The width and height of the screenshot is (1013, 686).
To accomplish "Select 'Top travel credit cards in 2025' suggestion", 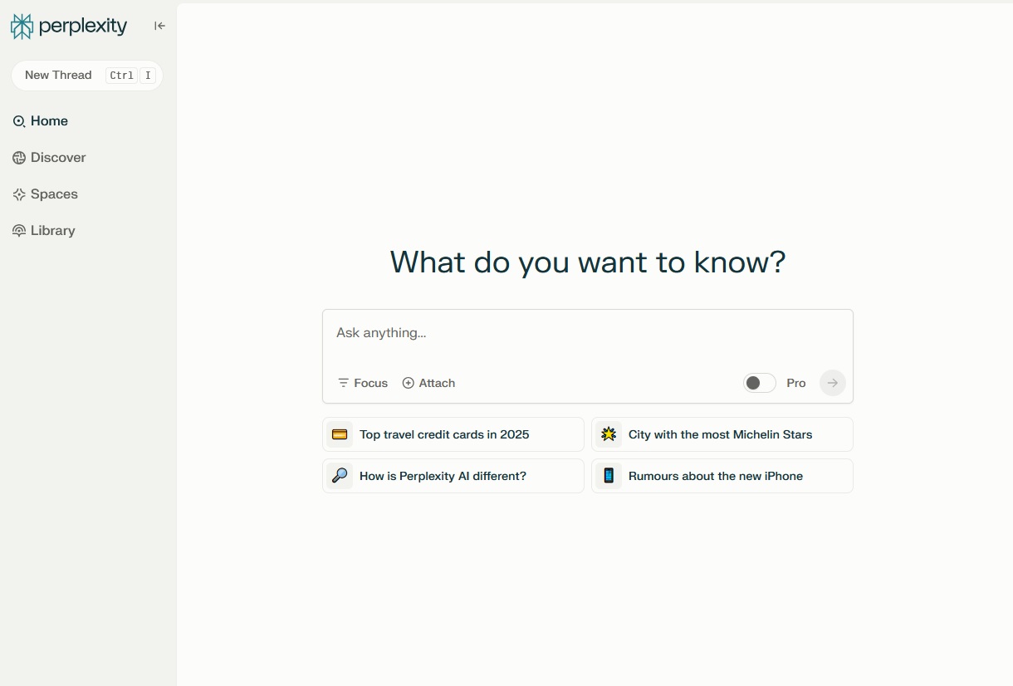I will (x=453, y=434).
